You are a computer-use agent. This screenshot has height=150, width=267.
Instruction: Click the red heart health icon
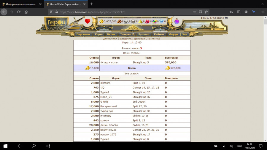(87, 21)
